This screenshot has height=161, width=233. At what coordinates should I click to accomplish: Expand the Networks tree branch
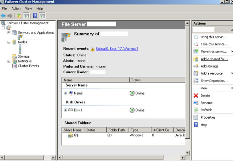[x=9, y=61]
